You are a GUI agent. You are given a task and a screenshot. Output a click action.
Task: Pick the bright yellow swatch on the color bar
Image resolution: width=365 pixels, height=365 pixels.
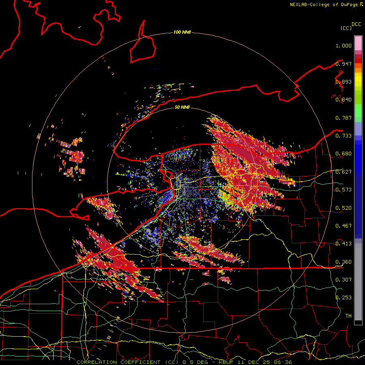tap(358, 80)
